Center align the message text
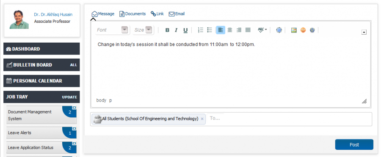Screen dimensions: 381x157 coord(229,30)
